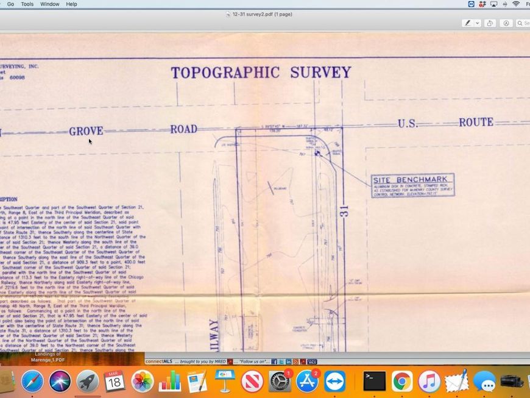Open the Calendar app in Dock

pyautogui.click(x=114, y=382)
